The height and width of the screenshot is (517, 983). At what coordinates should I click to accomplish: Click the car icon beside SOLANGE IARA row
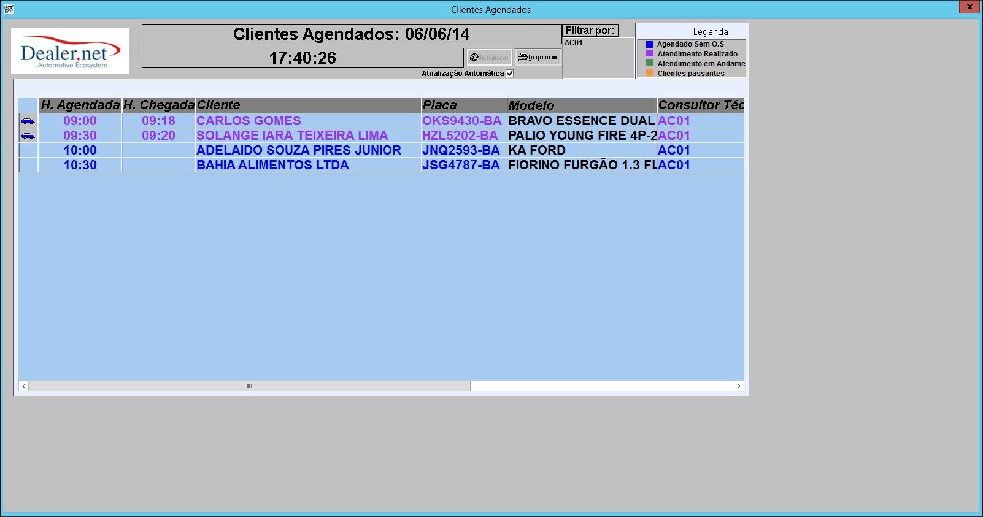[28, 136]
